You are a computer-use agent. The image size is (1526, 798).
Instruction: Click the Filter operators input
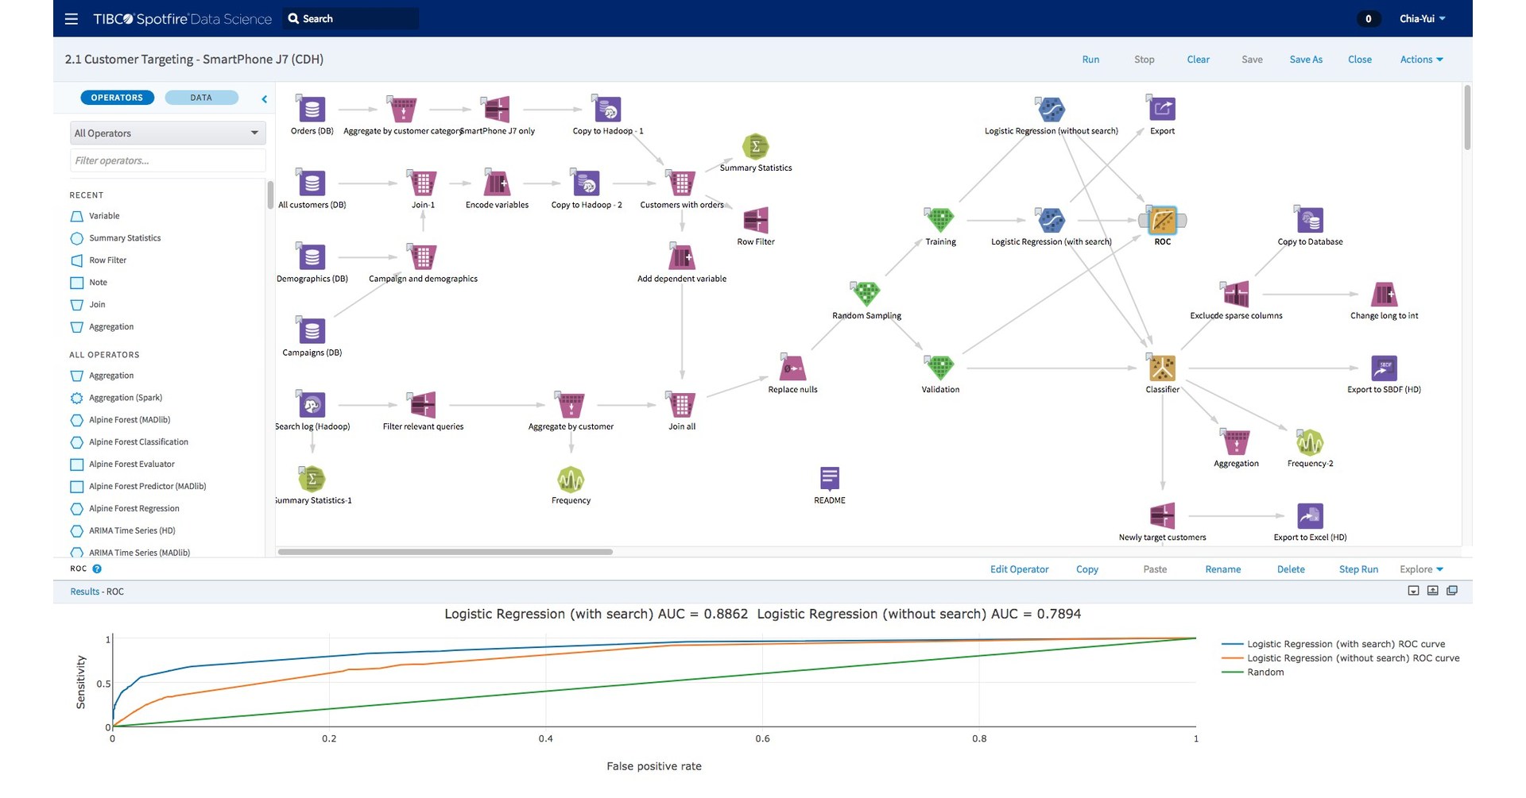[167, 160]
